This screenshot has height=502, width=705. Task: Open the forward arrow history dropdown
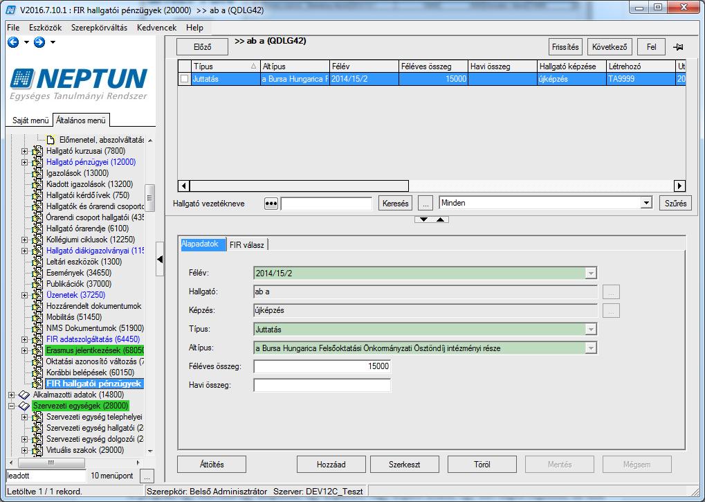(x=53, y=42)
